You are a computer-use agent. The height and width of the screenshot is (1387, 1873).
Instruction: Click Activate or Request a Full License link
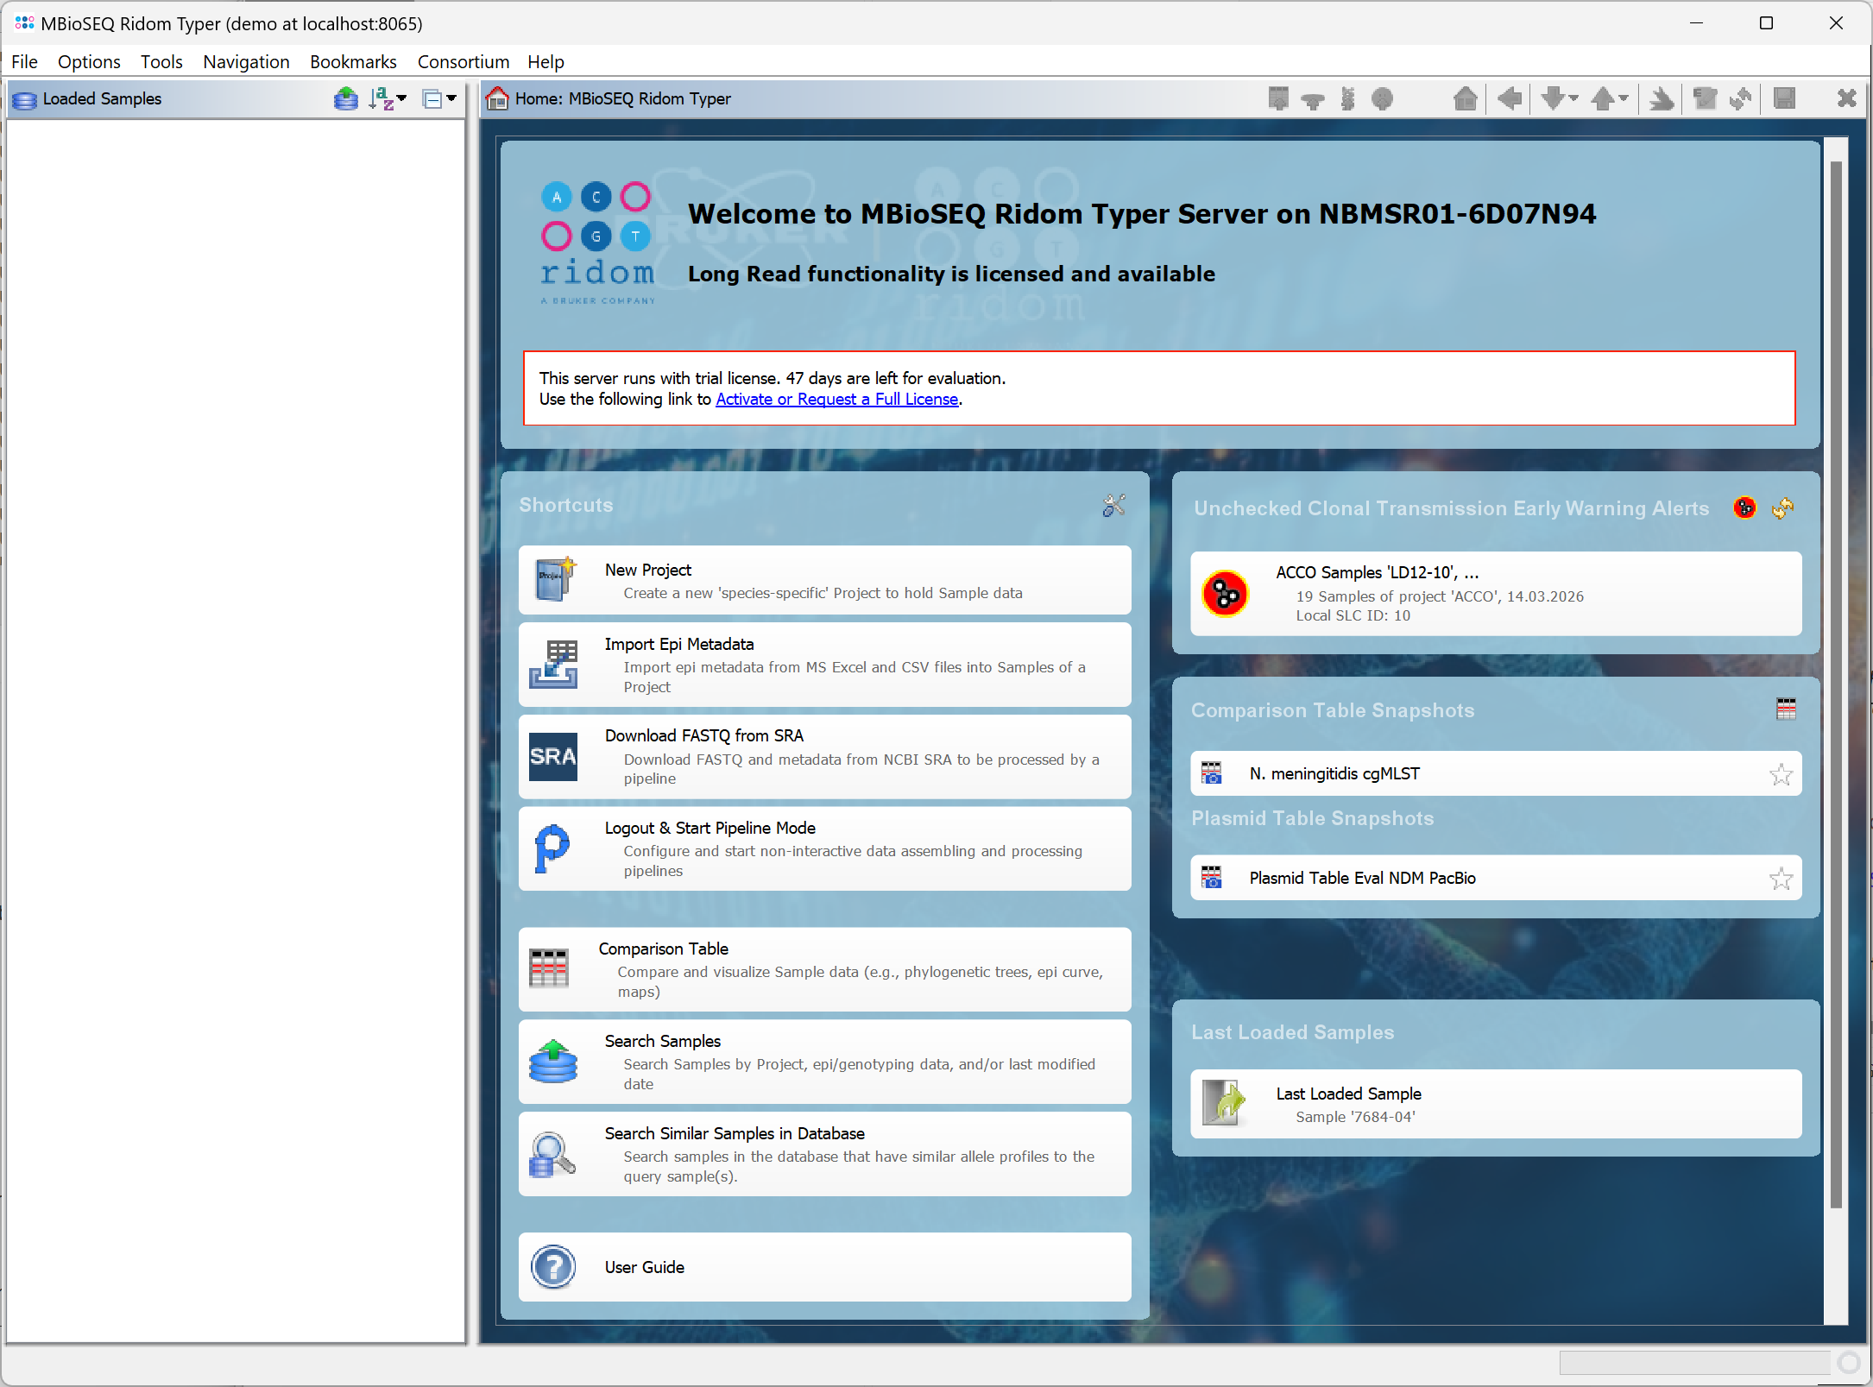[x=836, y=400]
